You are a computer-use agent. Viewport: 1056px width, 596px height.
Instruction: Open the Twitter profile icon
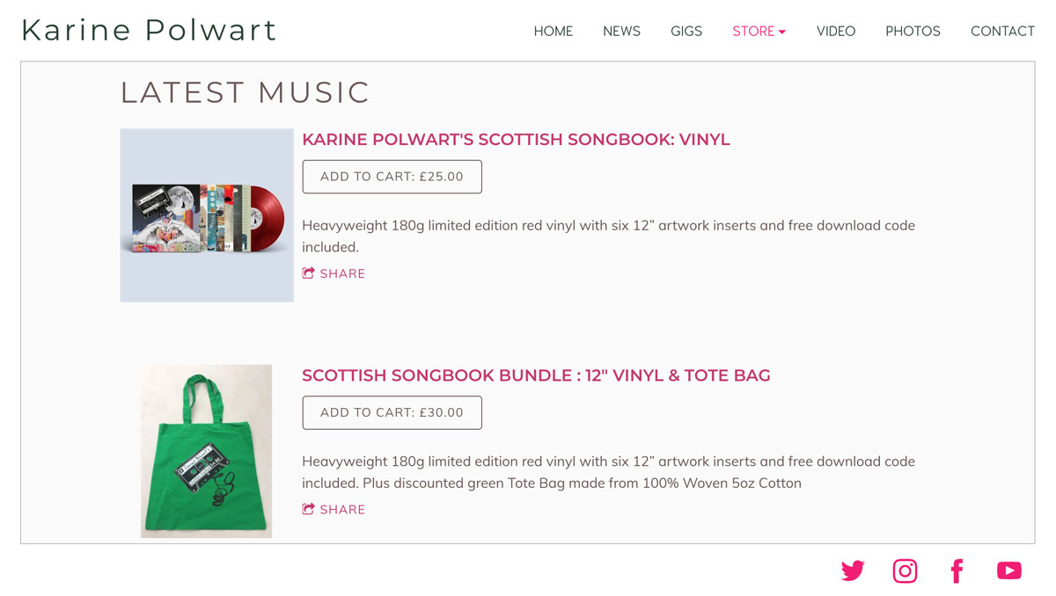853,571
